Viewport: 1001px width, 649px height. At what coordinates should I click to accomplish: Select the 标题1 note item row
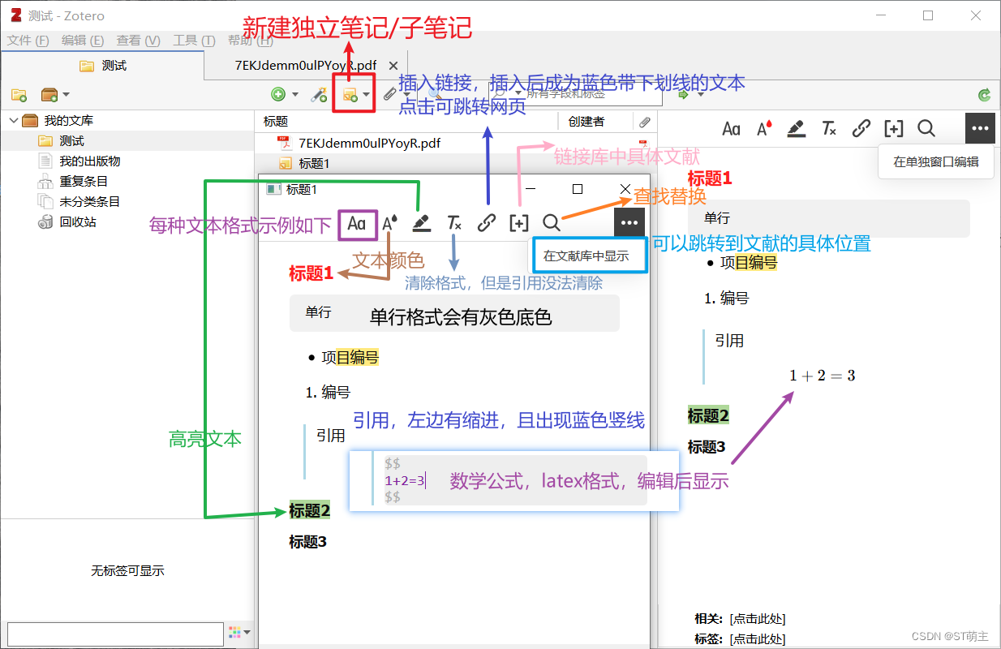coord(456,163)
